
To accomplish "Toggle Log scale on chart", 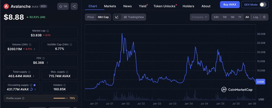I will [255, 17].
